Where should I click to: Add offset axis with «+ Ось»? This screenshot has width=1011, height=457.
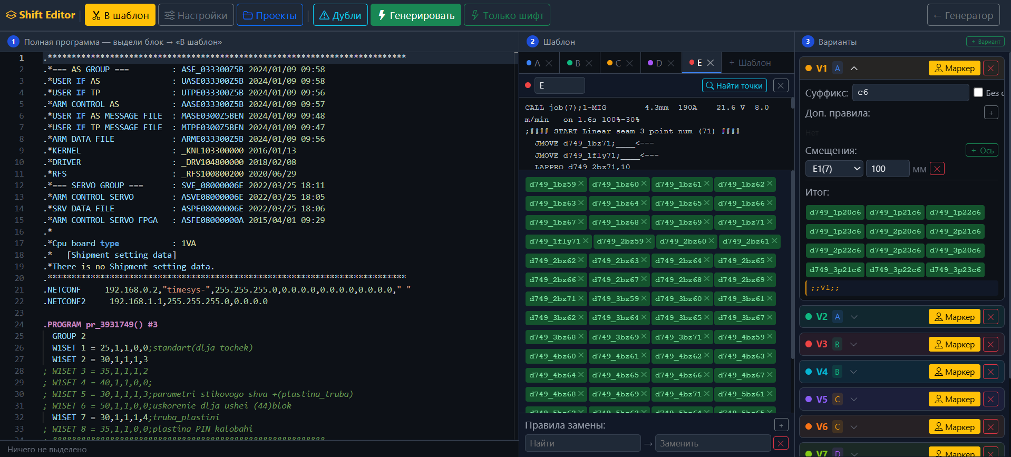coord(982,150)
